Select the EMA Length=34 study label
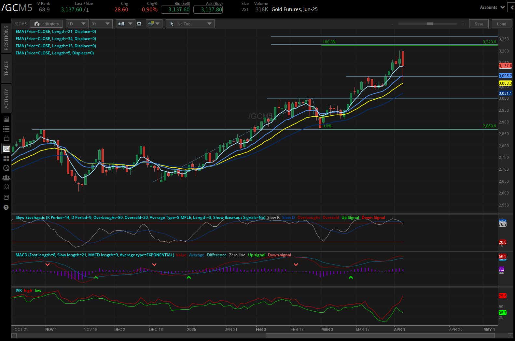This screenshot has height=341, width=515. tap(56, 39)
